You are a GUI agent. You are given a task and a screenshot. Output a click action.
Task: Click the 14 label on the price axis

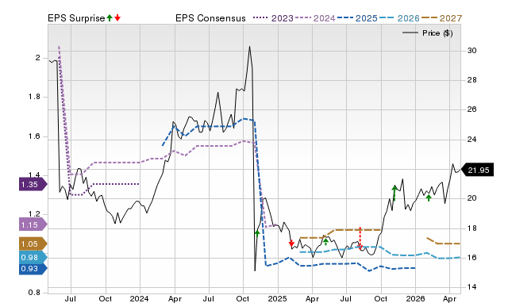471,287
